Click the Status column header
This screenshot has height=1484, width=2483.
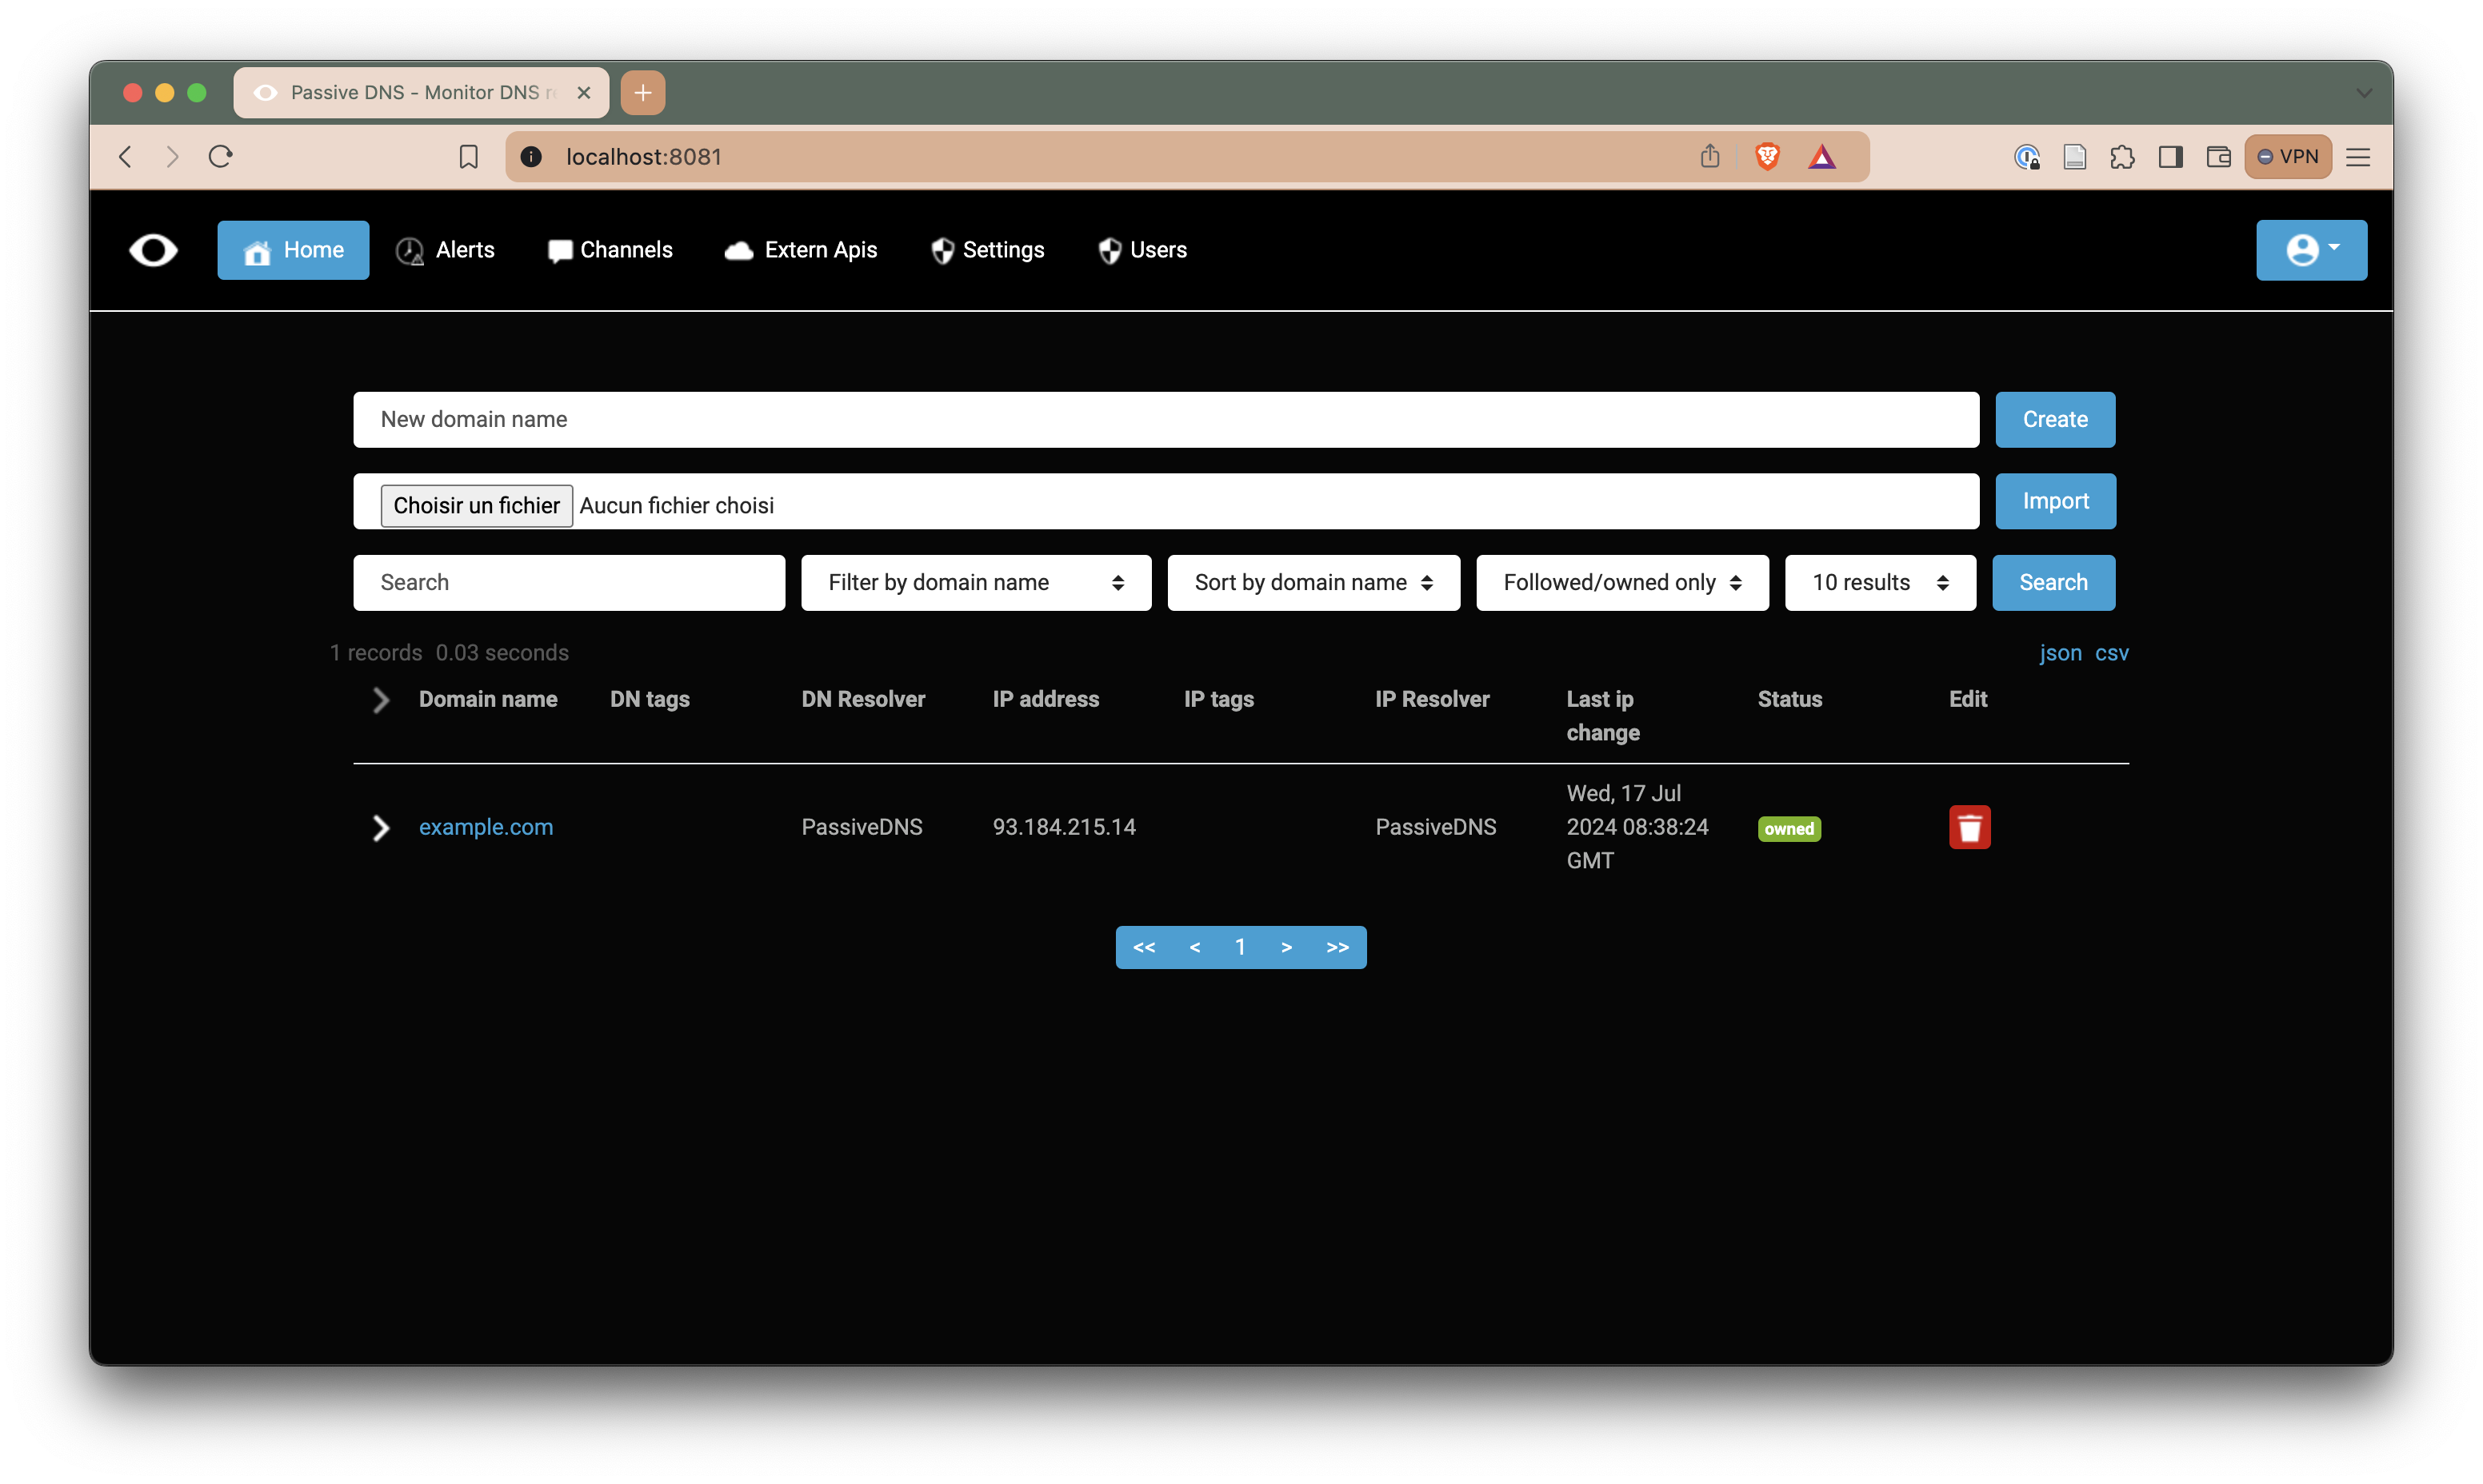1789,700
